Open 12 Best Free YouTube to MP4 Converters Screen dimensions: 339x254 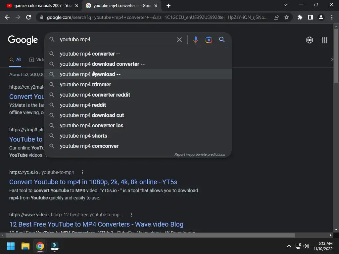pyautogui.click(x=96, y=224)
